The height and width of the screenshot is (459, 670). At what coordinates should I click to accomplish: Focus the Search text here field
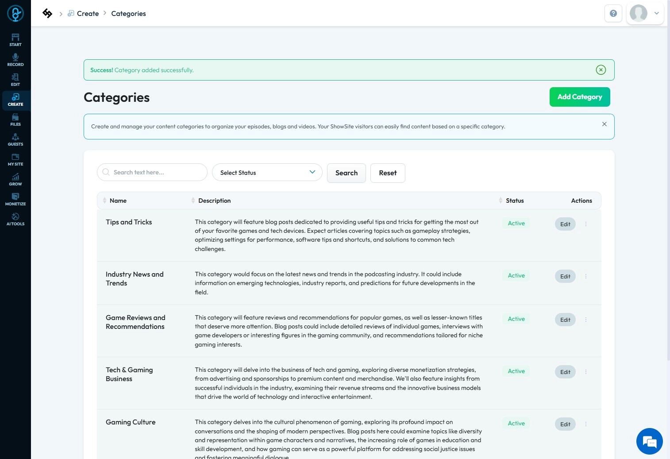152,172
